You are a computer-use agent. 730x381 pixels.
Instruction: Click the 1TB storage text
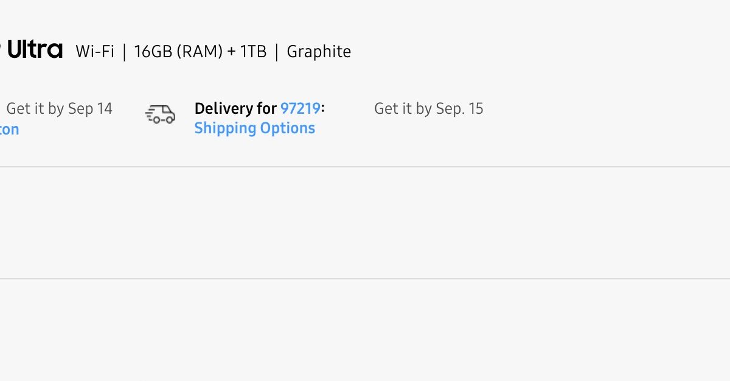[253, 52]
